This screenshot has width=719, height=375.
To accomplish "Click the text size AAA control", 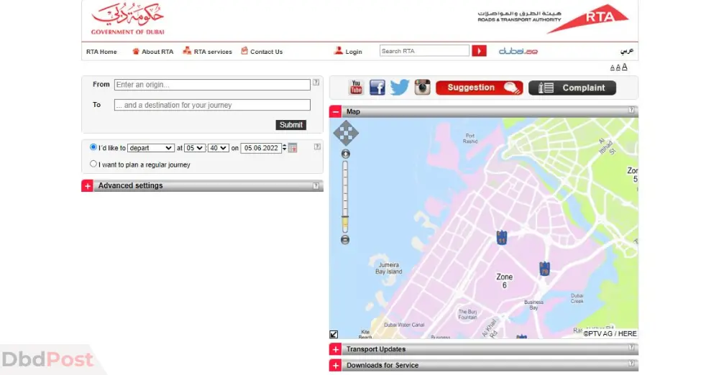I will pyautogui.click(x=618, y=68).
